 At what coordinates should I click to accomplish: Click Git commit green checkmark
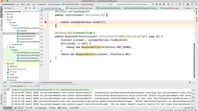pos(176,4)
